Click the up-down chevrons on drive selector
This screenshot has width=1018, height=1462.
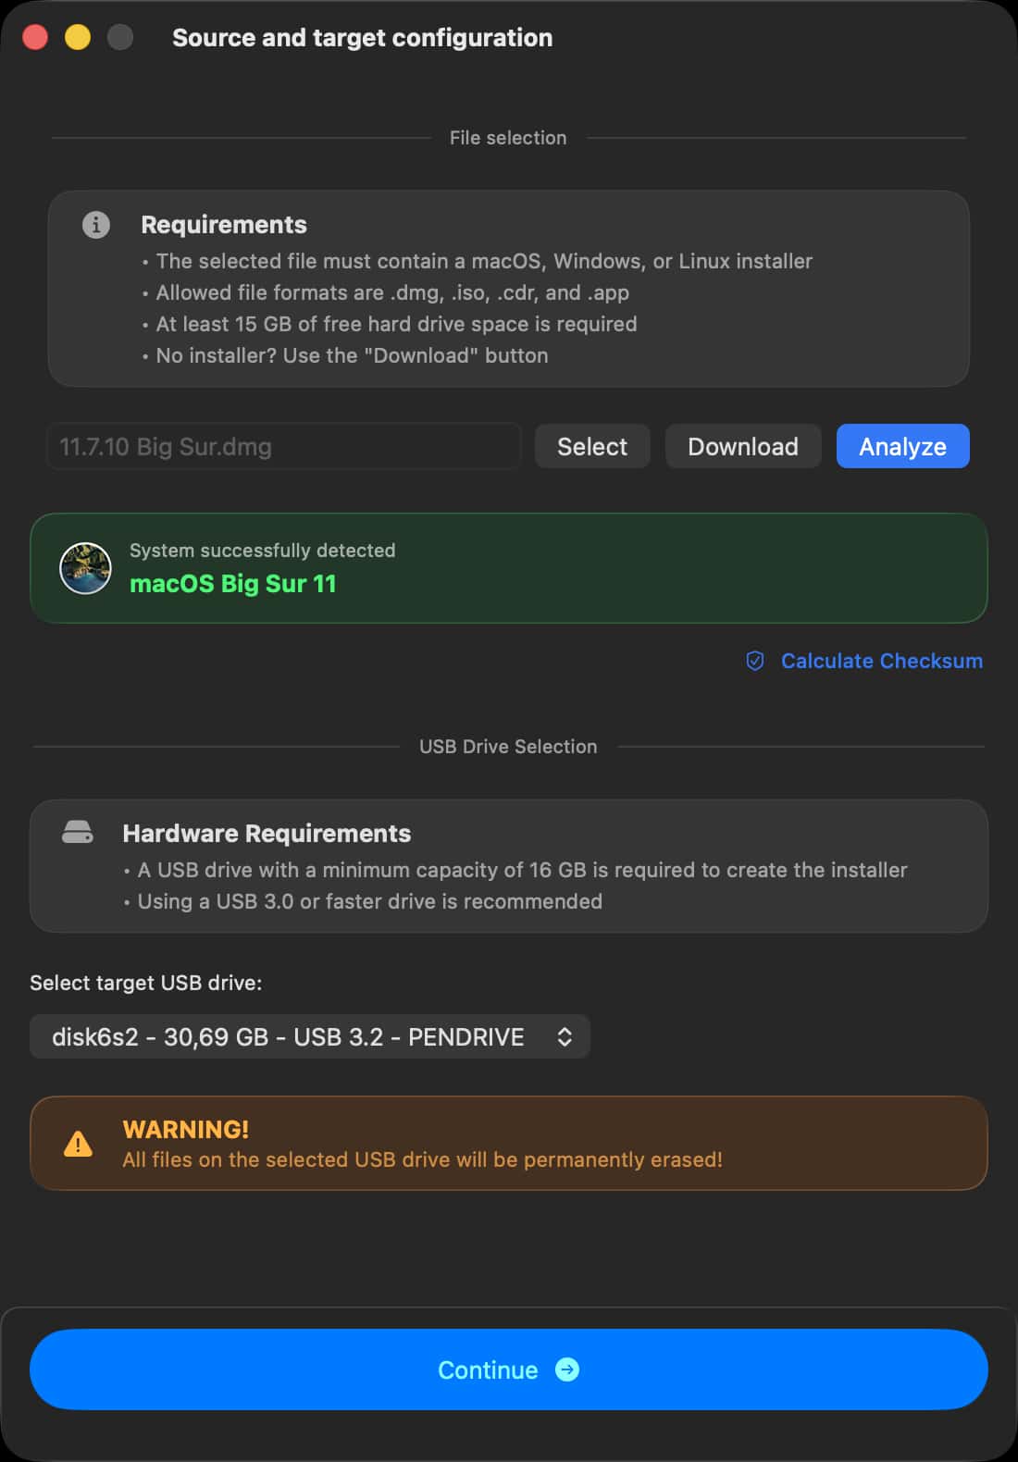(565, 1036)
